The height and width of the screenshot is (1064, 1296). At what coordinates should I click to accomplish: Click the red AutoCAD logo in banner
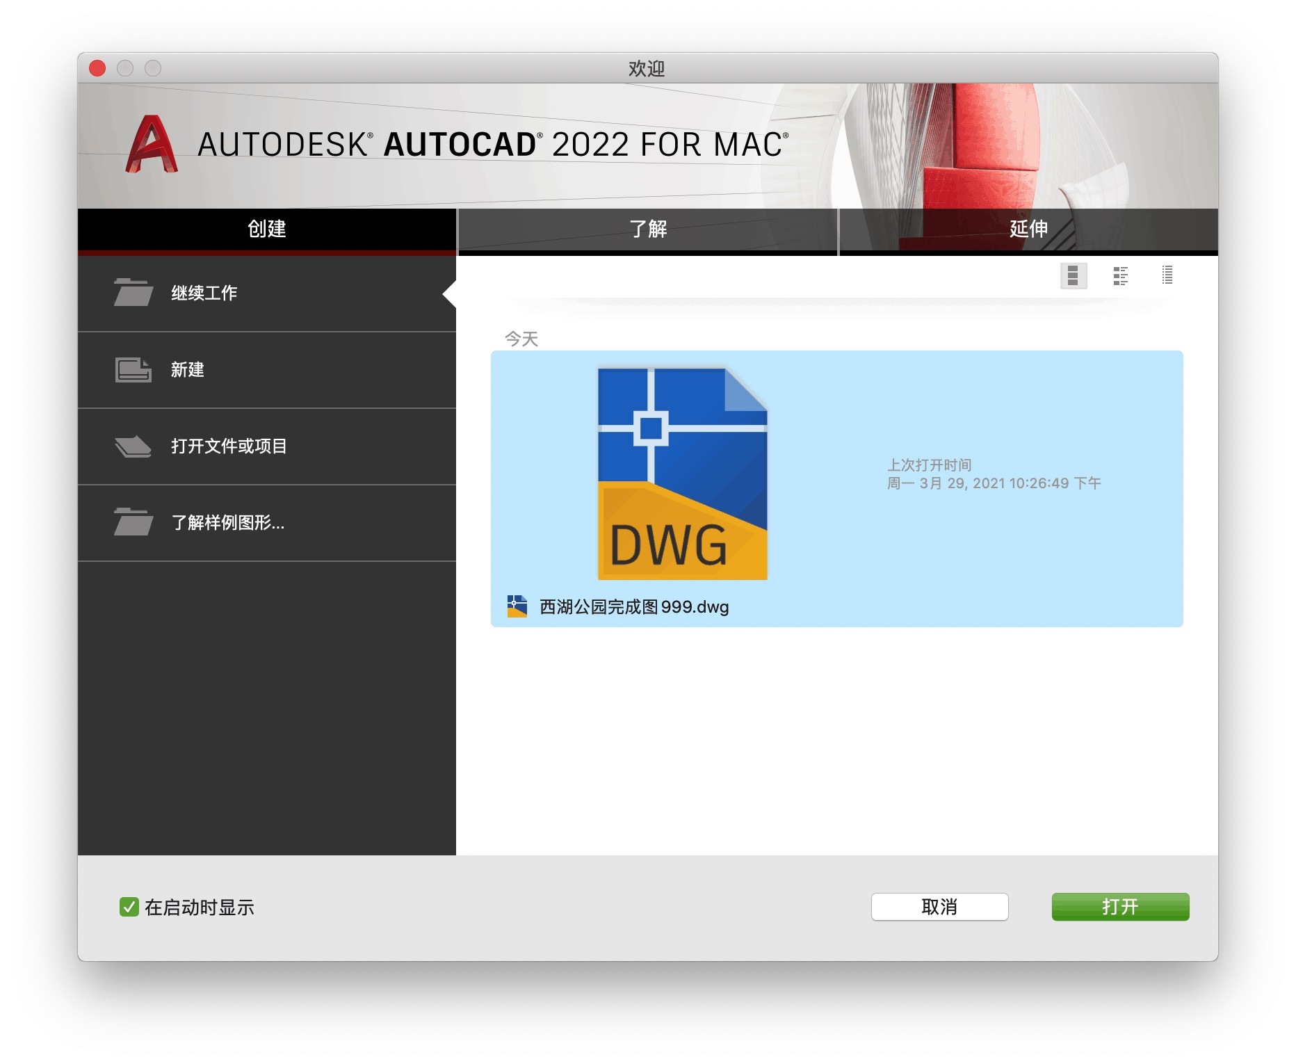(x=151, y=144)
